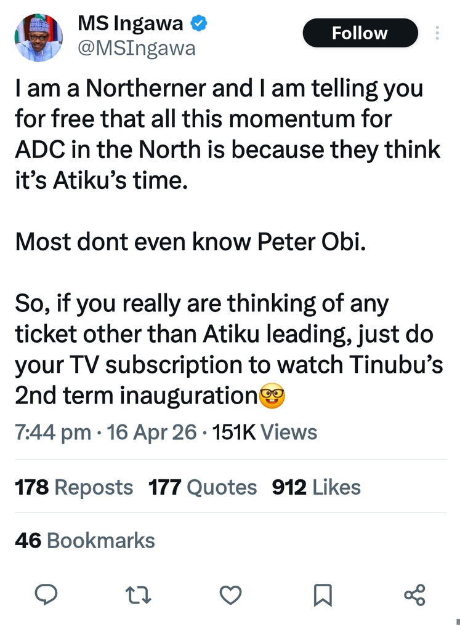The height and width of the screenshot is (630, 460).
Task: View the 177 Quotes list
Action: pyautogui.click(x=203, y=487)
